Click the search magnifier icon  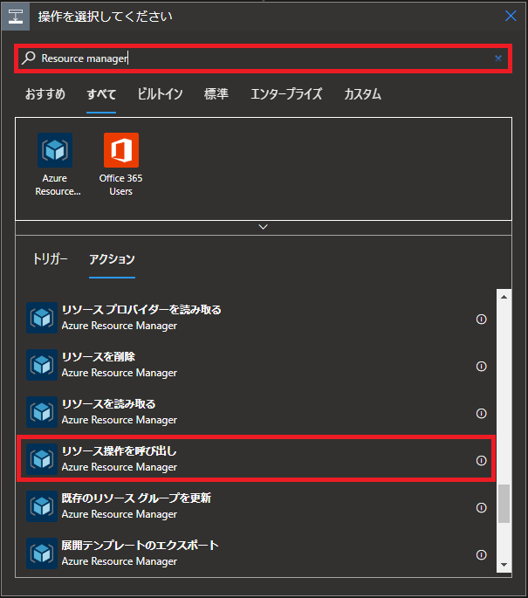(29, 58)
